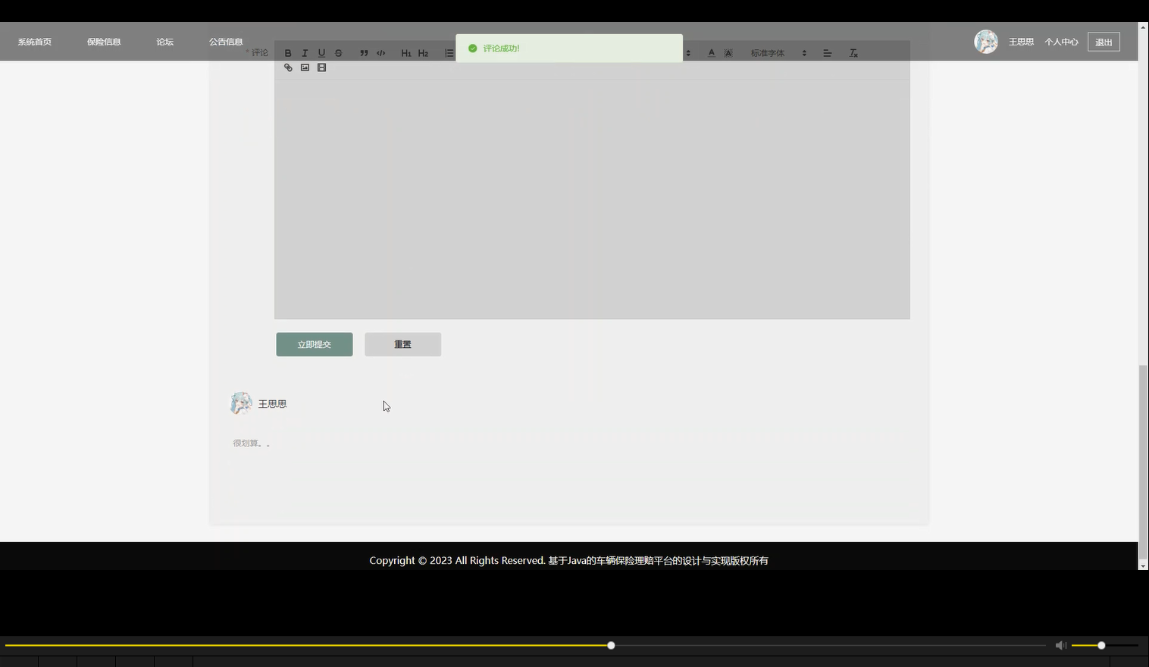Mute the video with the speaker icon
The height and width of the screenshot is (667, 1149).
tap(1060, 646)
